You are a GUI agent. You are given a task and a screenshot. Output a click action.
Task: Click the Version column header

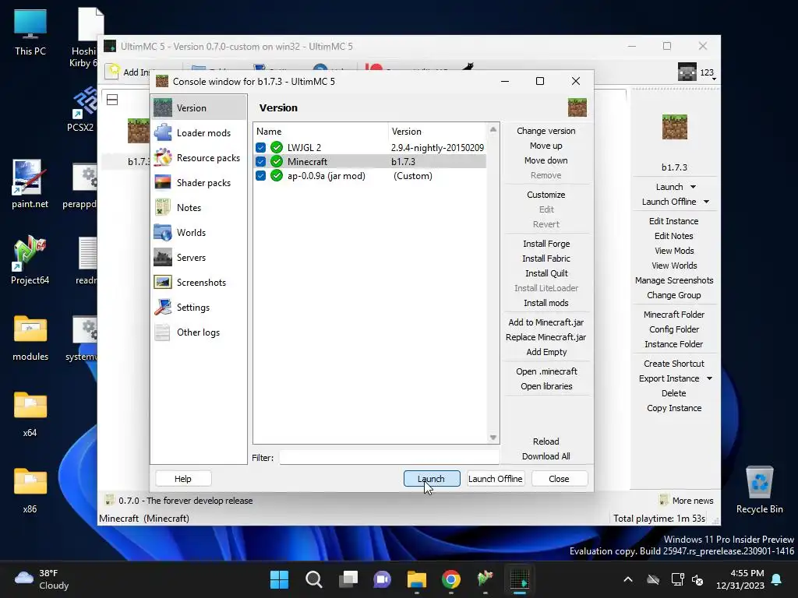pyautogui.click(x=438, y=131)
